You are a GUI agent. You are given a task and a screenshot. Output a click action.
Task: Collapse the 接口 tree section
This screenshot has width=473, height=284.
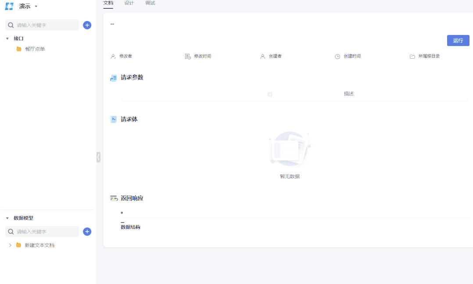coord(7,39)
